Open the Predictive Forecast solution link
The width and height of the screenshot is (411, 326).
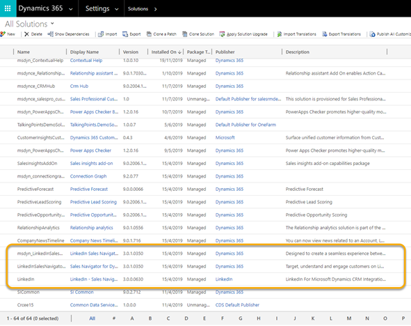(89, 189)
